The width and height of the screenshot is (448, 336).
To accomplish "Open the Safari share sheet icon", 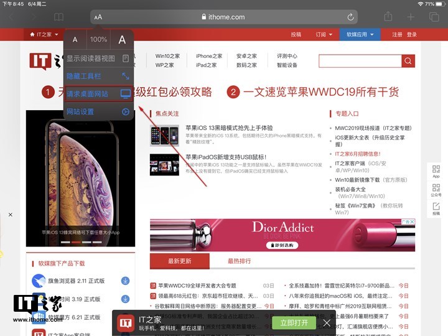I will coord(388,17).
